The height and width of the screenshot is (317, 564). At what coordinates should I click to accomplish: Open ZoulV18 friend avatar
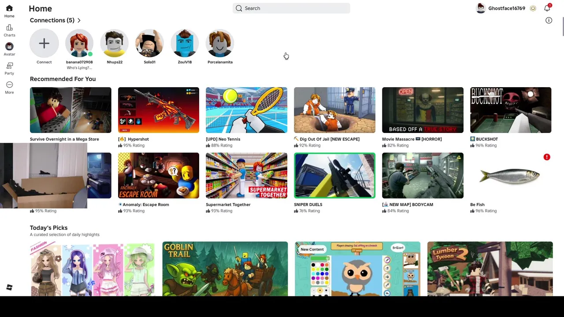[x=185, y=43]
